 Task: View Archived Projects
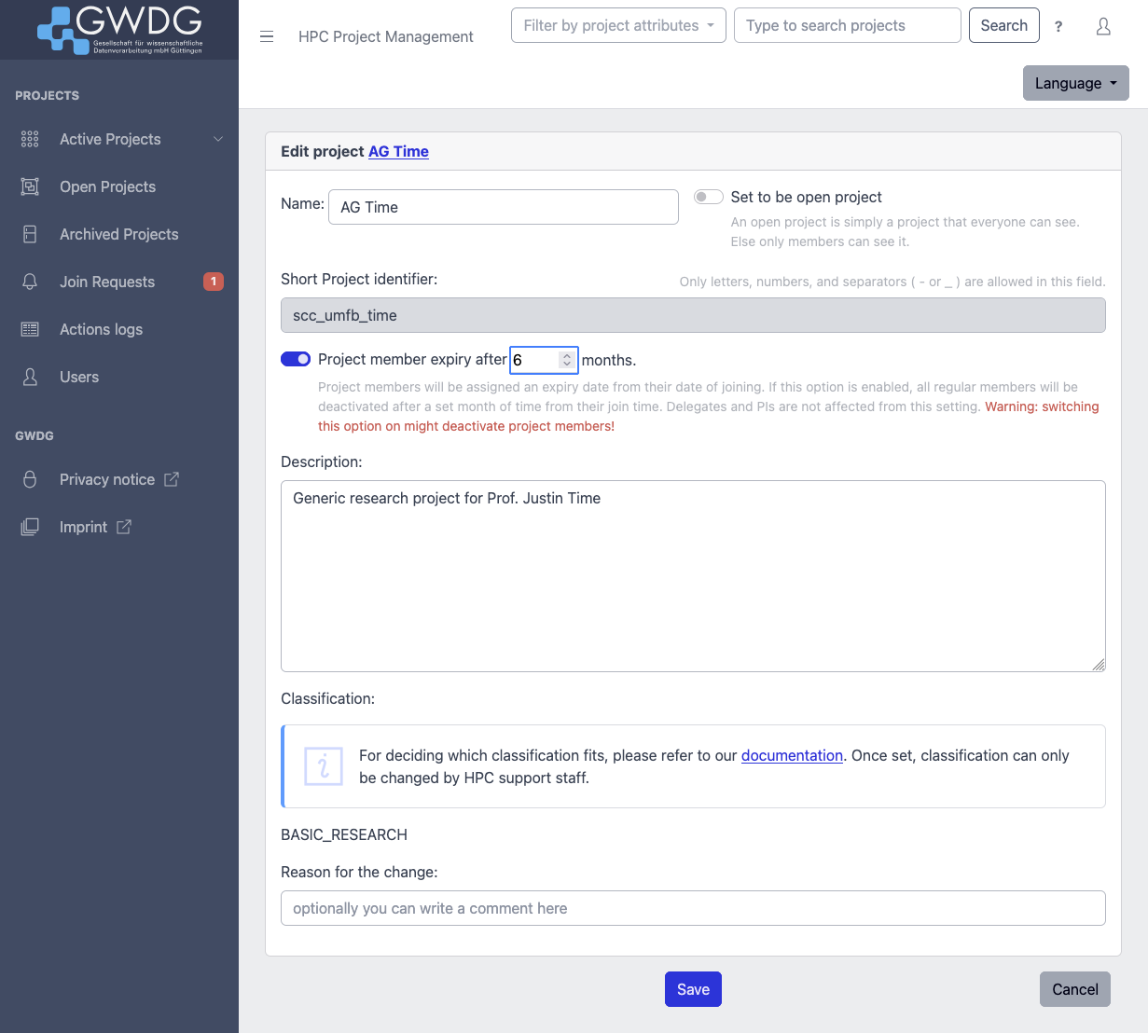(x=118, y=234)
